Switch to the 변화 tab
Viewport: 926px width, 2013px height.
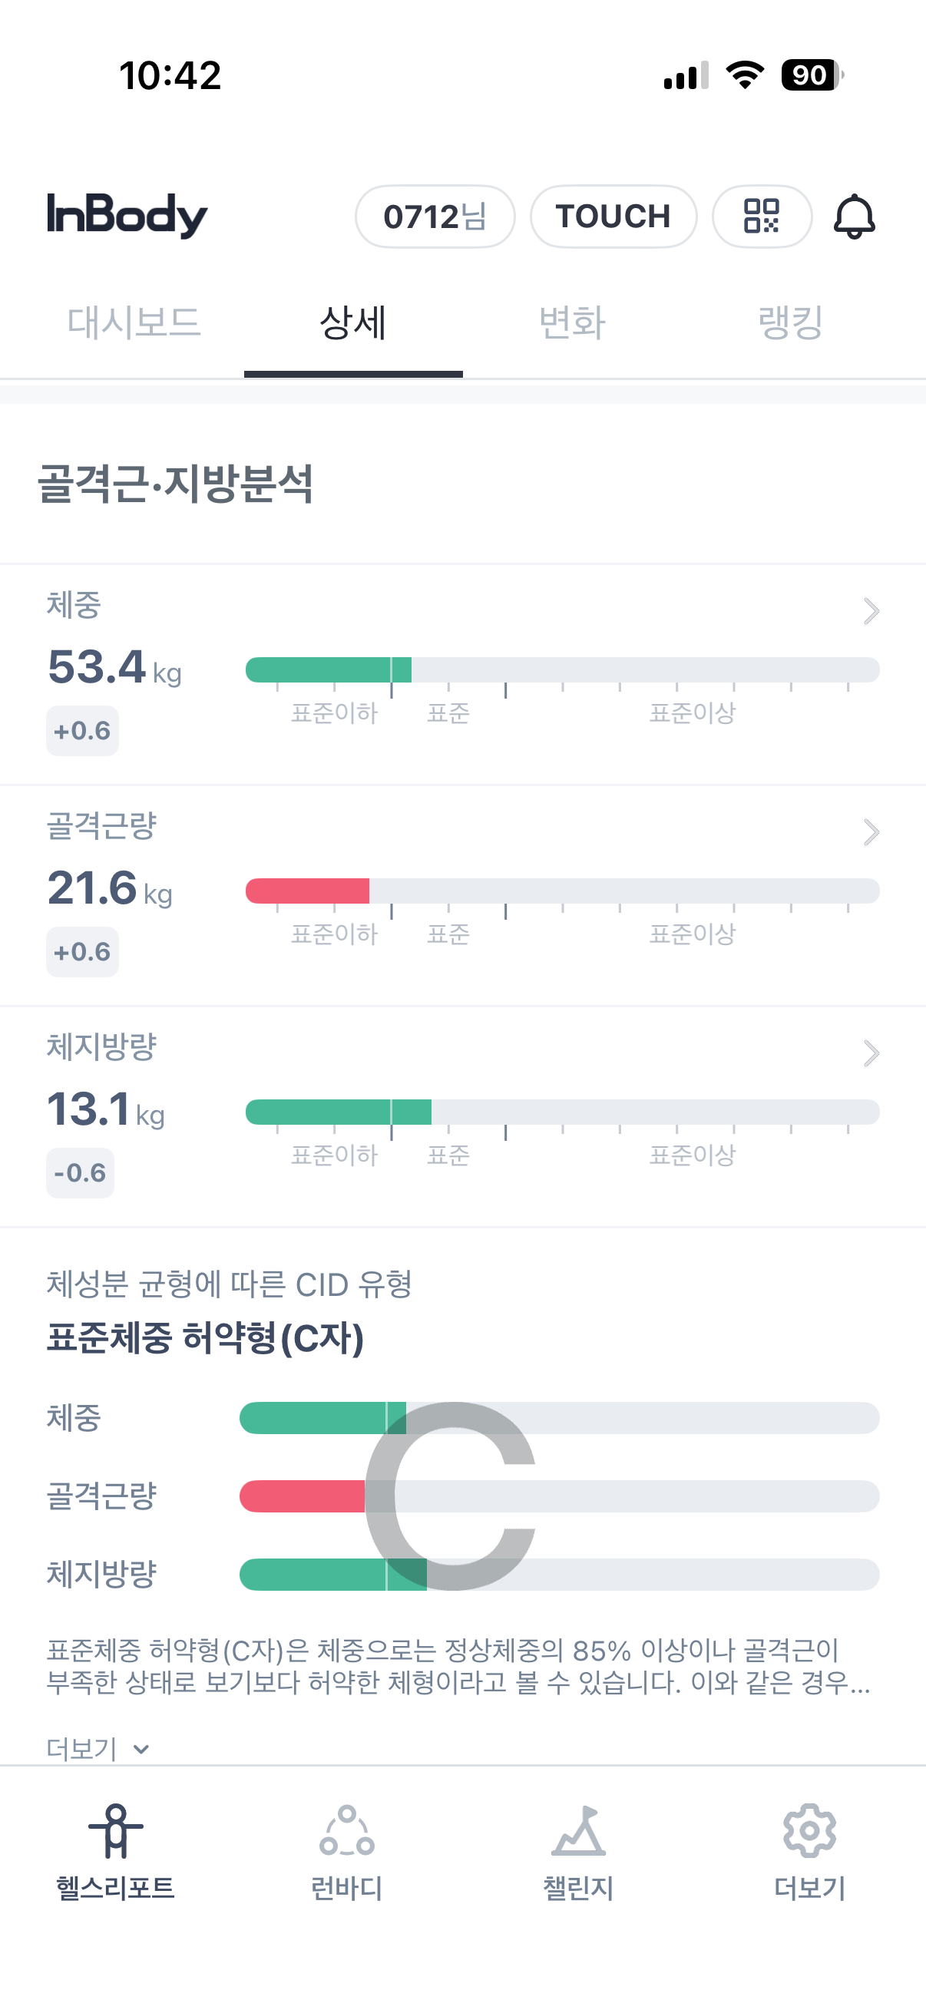[x=572, y=322]
